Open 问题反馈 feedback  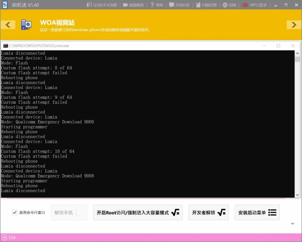[206, 5]
